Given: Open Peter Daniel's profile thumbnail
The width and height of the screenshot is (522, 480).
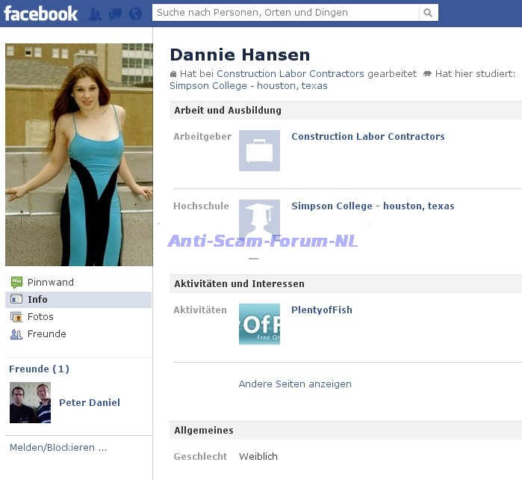Looking at the screenshot, I should (x=30, y=403).
